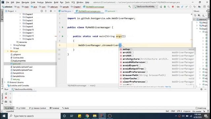Click the green Debug bug icon
Viewport: 211px width, 119px height.
point(165,7)
